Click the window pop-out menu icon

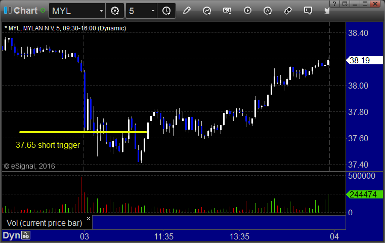pyautogui.click(x=345, y=4)
